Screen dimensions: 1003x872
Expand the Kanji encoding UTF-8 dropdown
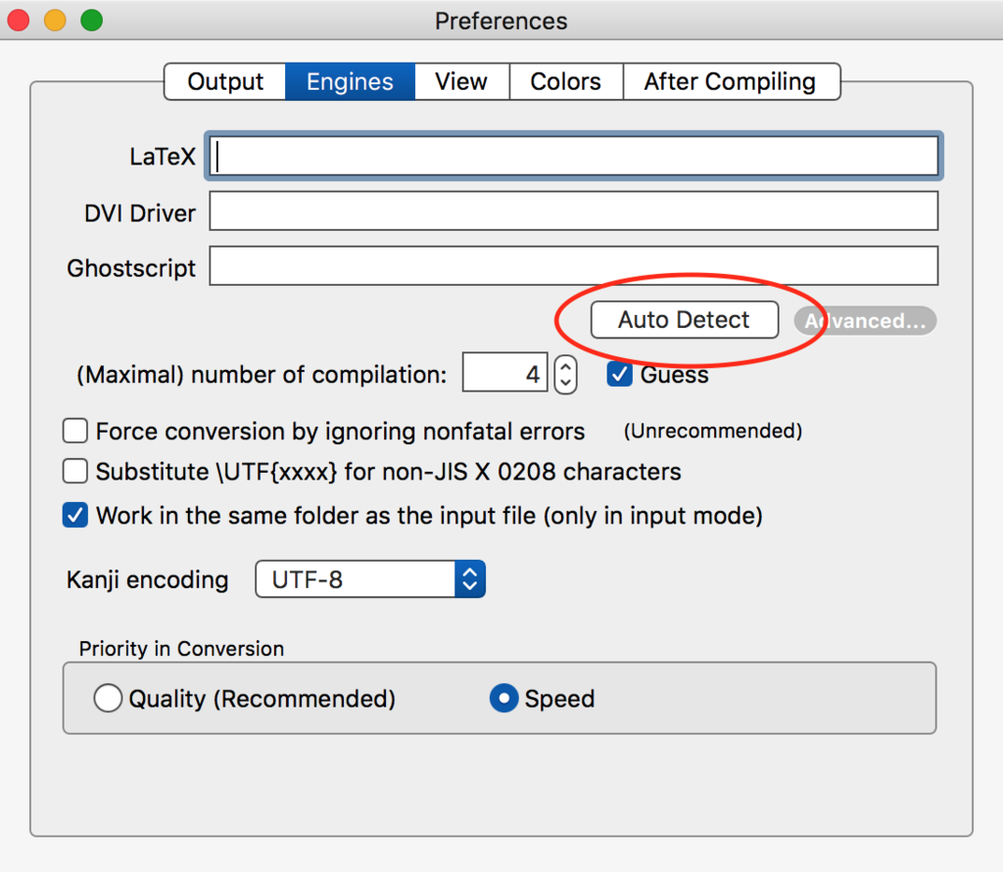pos(369,579)
